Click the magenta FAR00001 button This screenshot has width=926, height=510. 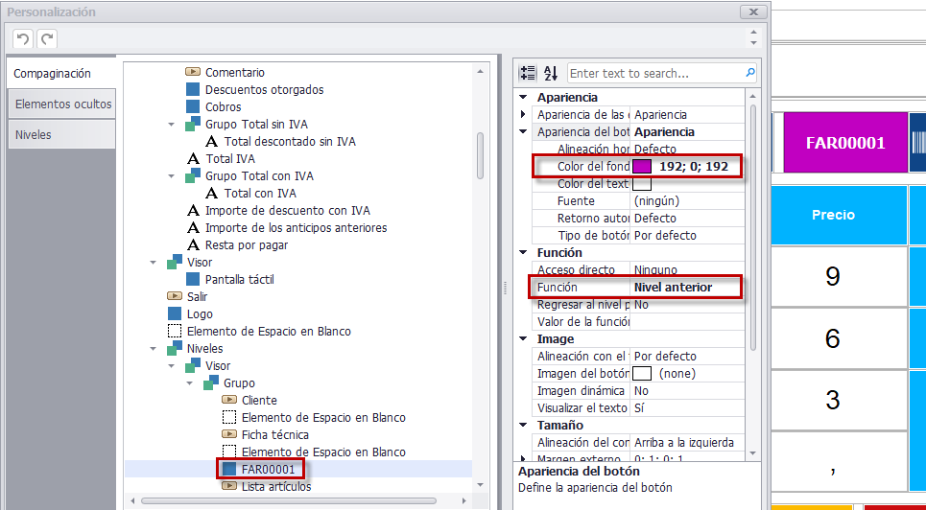tap(845, 143)
